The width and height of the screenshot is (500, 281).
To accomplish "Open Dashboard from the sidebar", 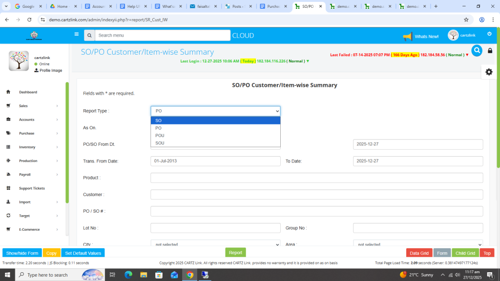I will tap(28, 92).
